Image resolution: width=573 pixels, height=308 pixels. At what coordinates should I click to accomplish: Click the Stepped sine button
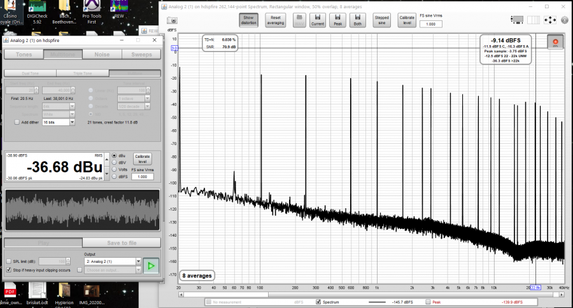(381, 20)
